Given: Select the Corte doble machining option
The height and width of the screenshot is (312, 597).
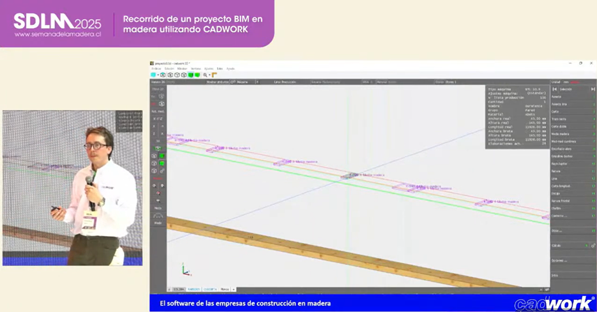Looking at the screenshot, I should point(560,126).
